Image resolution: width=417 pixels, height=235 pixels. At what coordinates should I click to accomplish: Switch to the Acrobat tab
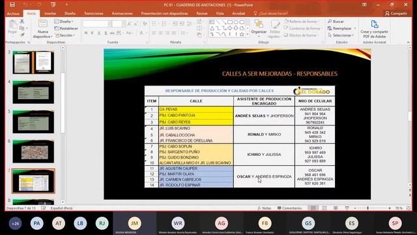click(238, 13)
